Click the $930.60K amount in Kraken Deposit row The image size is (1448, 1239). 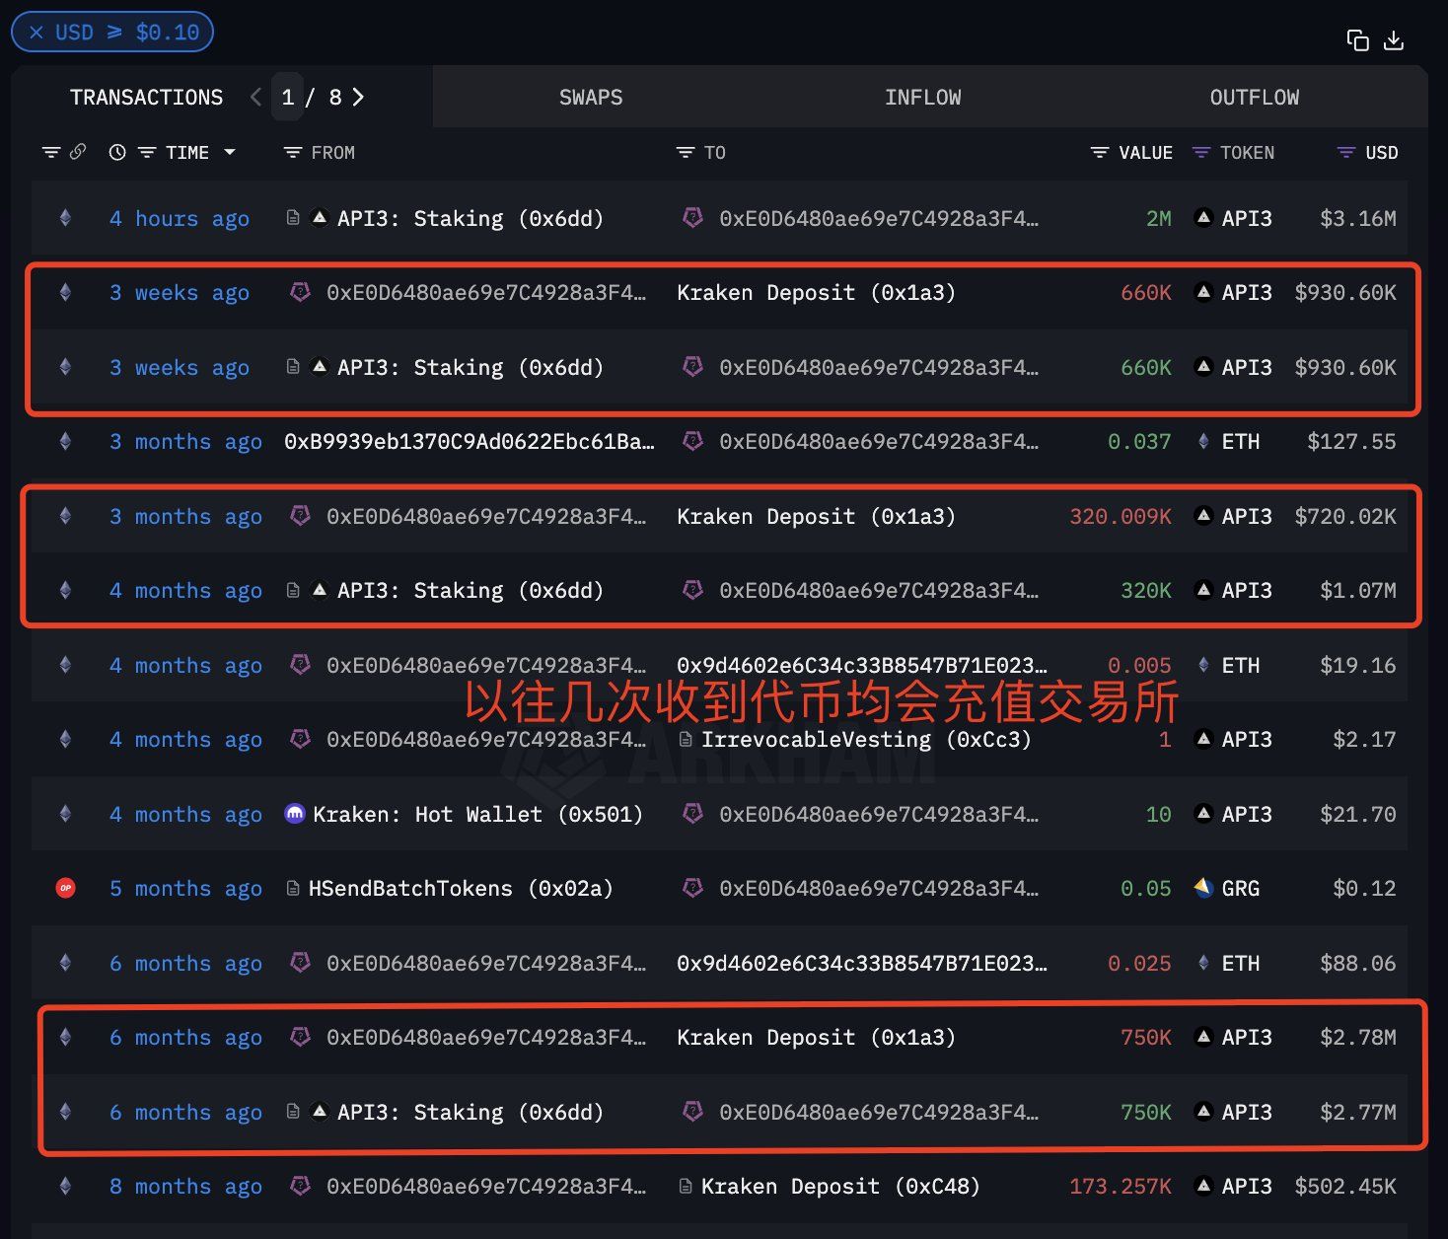(1345, 293)
